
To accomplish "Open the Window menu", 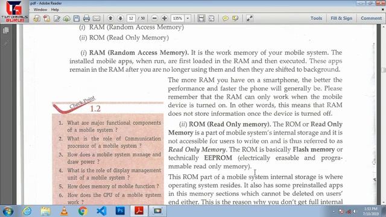I will pyautogui.click(x=40, y=10).
